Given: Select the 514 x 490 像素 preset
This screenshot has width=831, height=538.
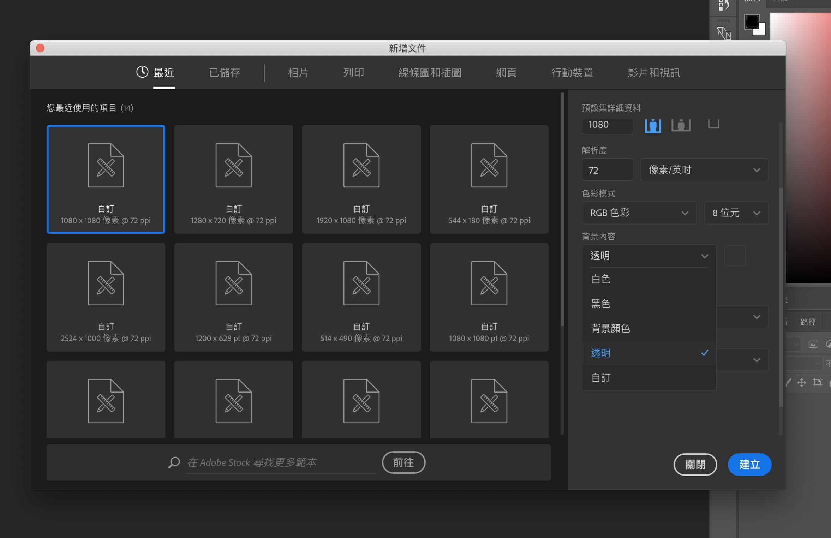Looking at the screenshot, I should point(361,297).
